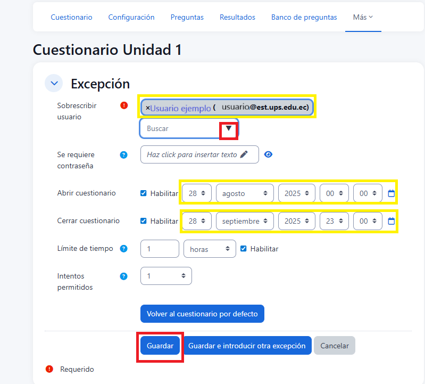Remove selected user with the × icon

(x=147, y=108)
